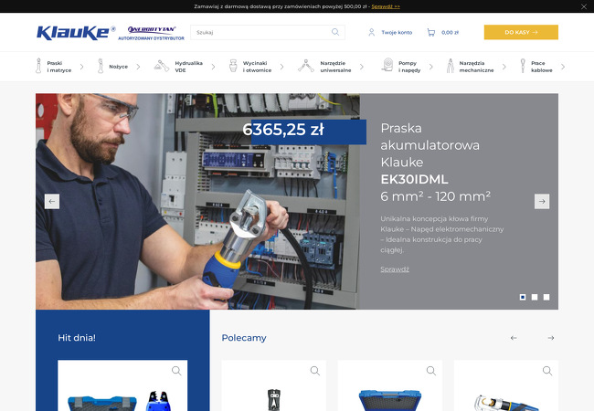Open Wycinaki i otwornice menu
This screenshot has height=411, width=594.
[x=257, y=67]
